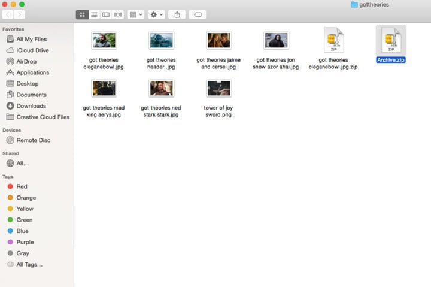The image size is (431, 287).
Task: Select Remote Disc under Devices
Action: [x=33, y=140]
